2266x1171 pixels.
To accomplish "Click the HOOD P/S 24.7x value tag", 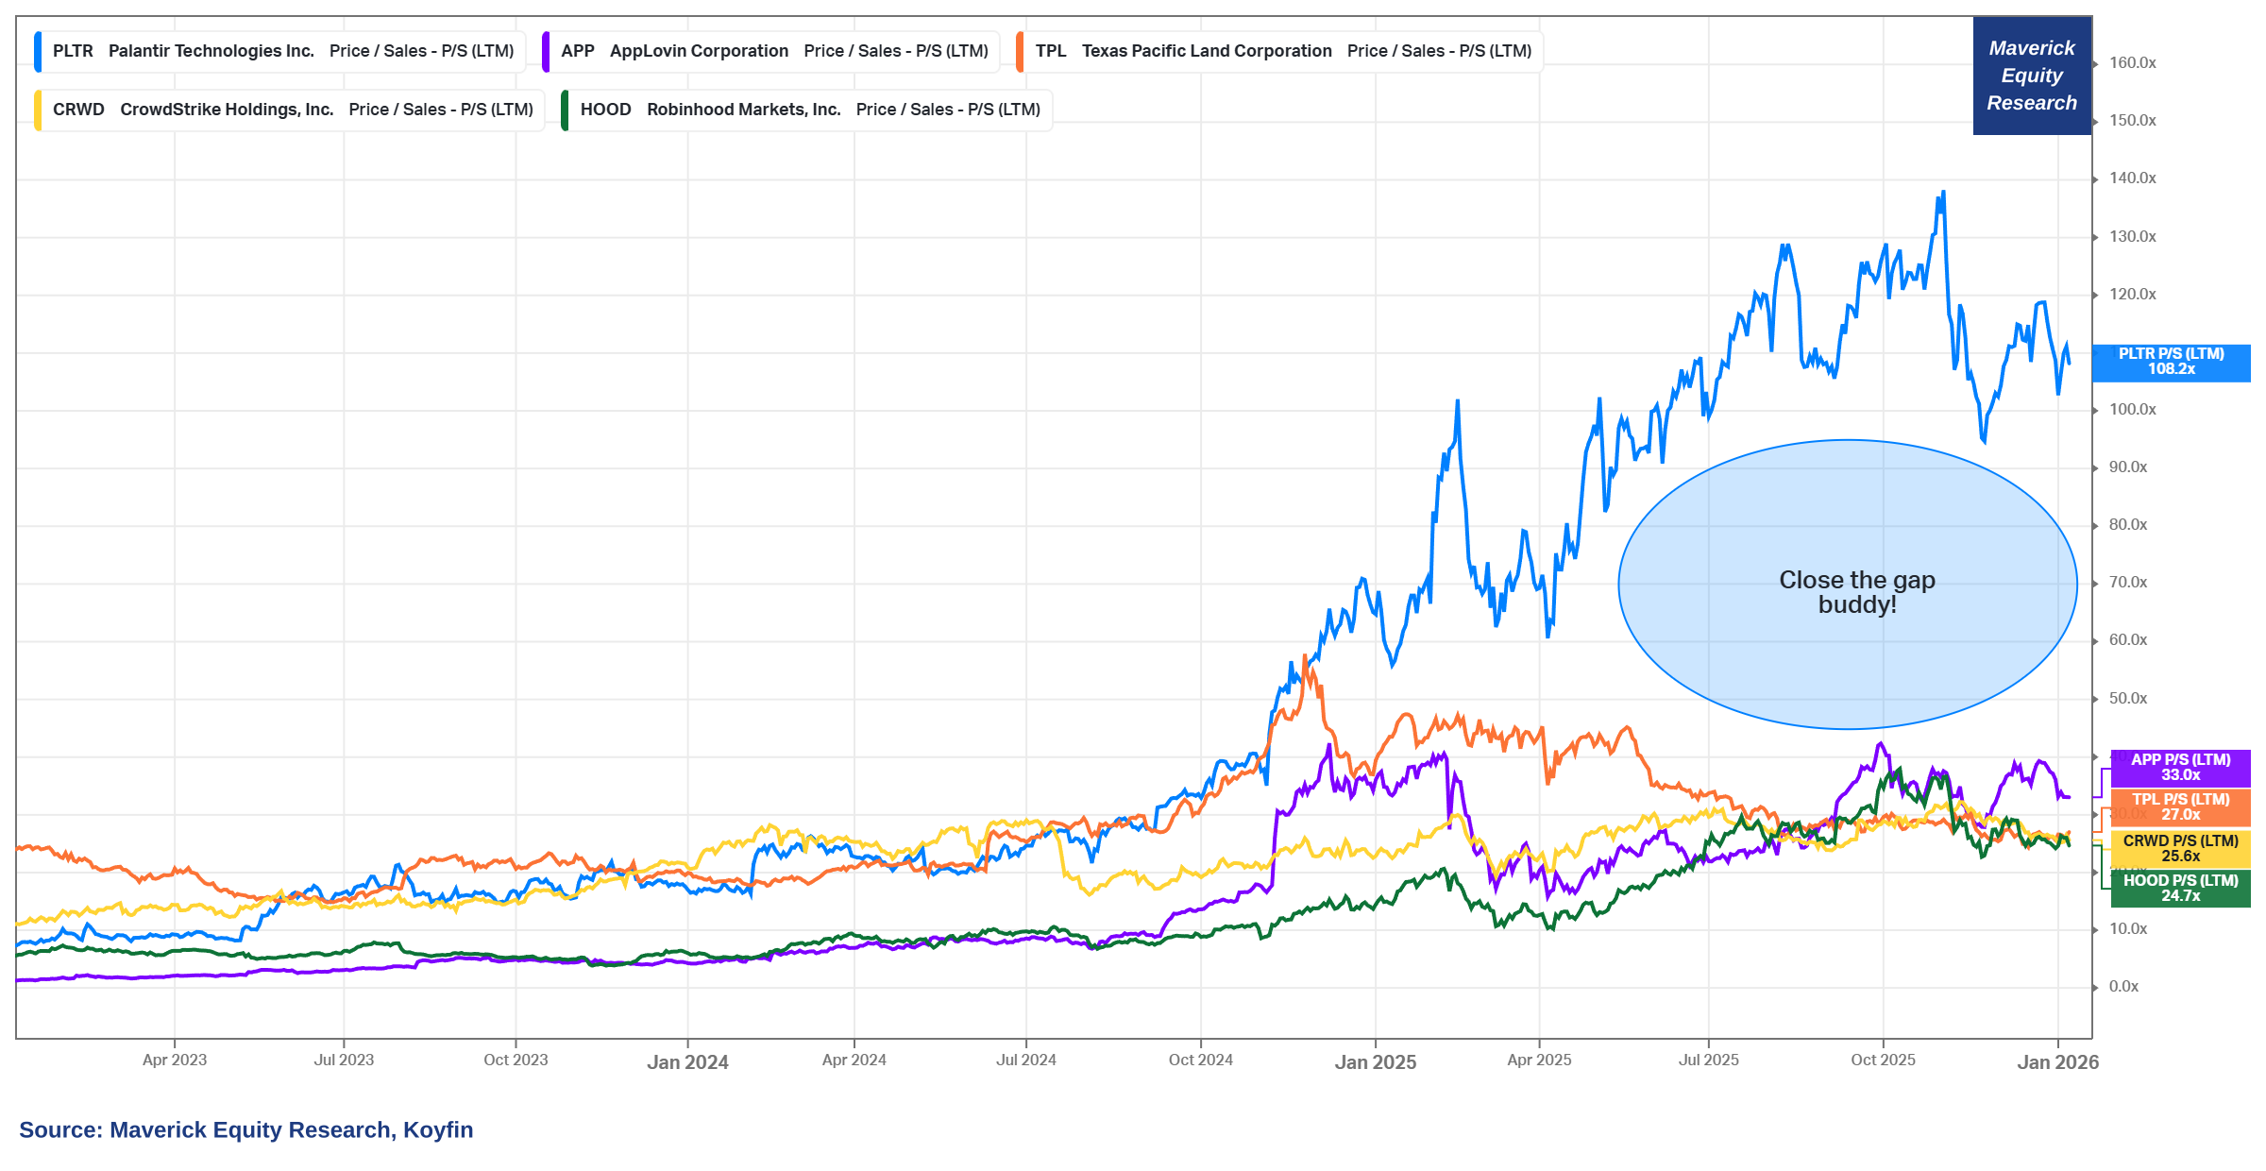I will [2180, 889].
